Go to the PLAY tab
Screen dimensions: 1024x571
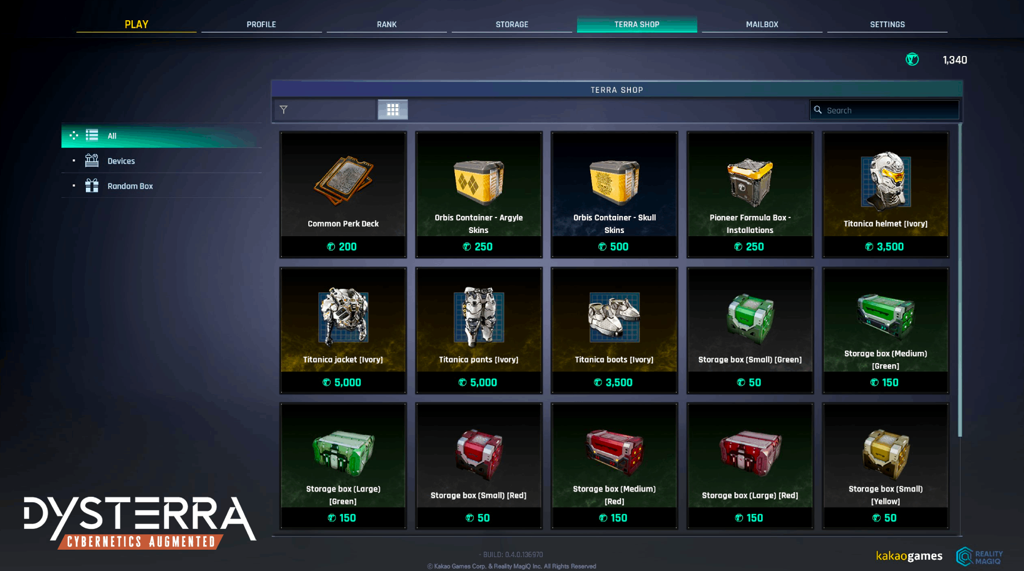(x=136, y=25)
